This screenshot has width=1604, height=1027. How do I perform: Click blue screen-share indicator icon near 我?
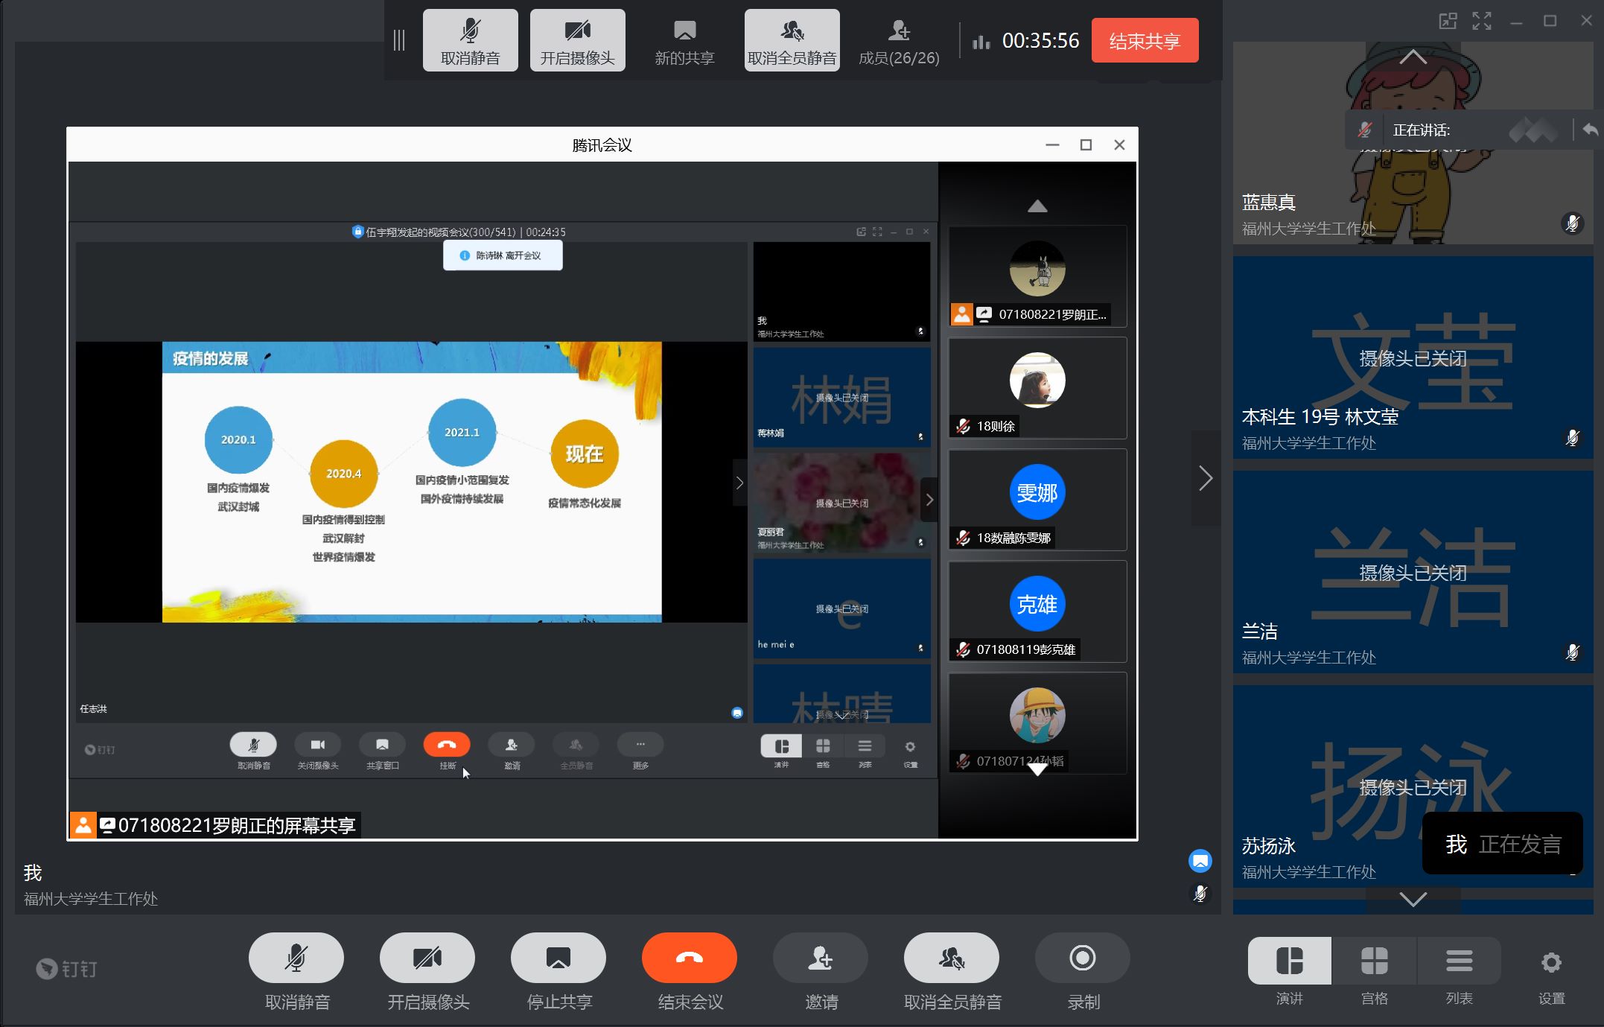click(x=1200, y=862)
